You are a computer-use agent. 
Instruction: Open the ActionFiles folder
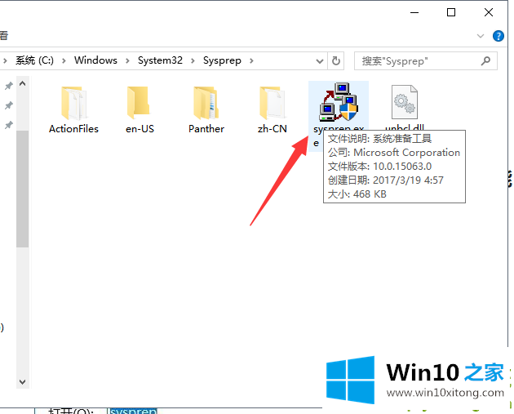73,109
